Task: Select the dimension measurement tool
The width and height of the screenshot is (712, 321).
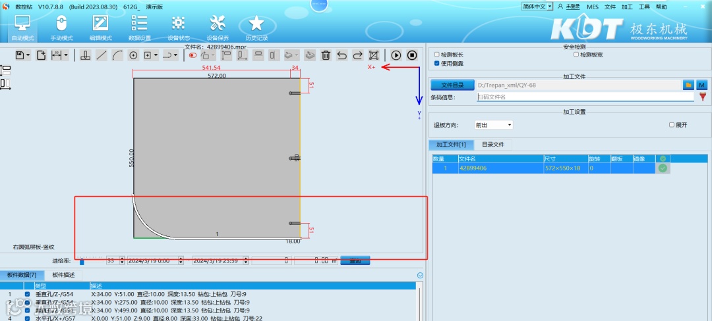Action: tap(56, 55)
